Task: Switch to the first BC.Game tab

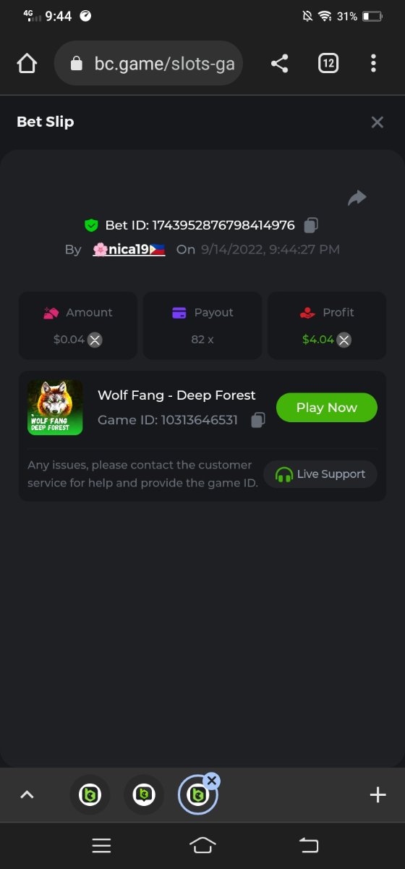Action: coord(90,795)
